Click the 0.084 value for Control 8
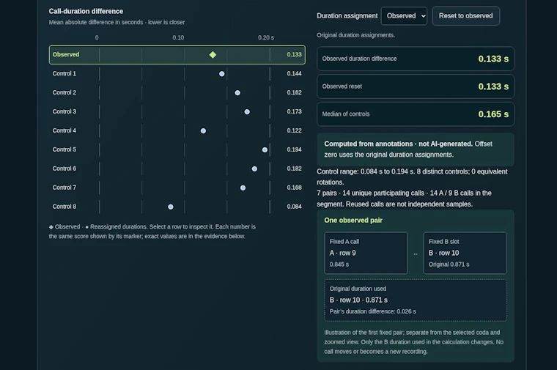557x370 pixels. pyautogui.click(x=294, y=207)
